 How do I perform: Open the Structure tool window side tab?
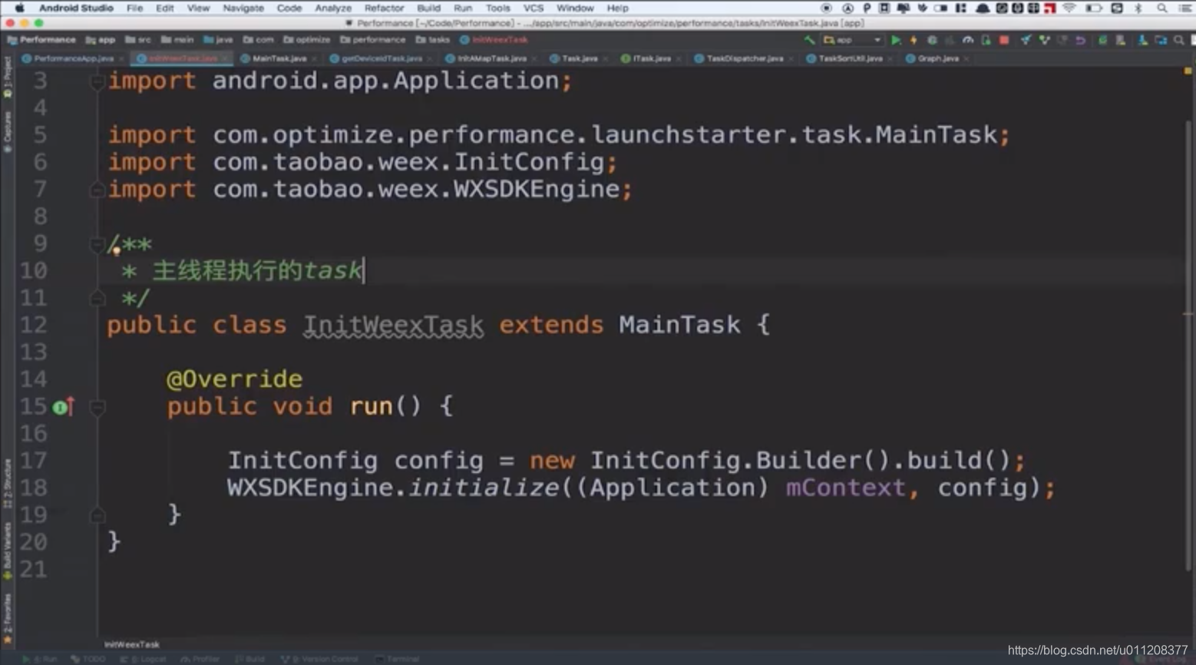click(x=8, y=484)
